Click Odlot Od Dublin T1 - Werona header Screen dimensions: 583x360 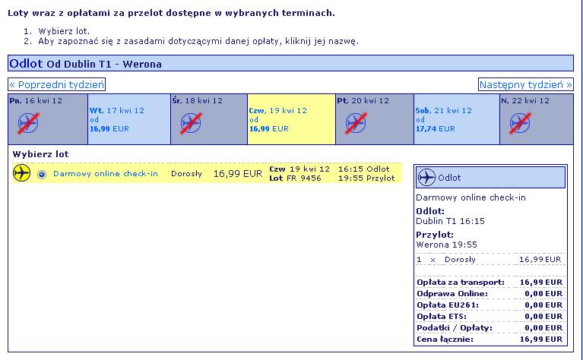coord(290,64)
